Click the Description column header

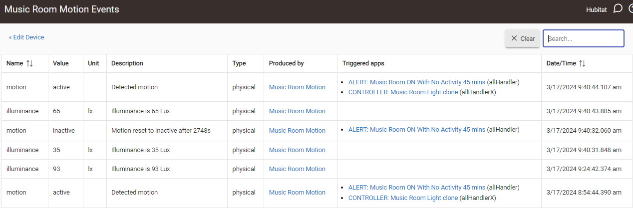(127, 63)
